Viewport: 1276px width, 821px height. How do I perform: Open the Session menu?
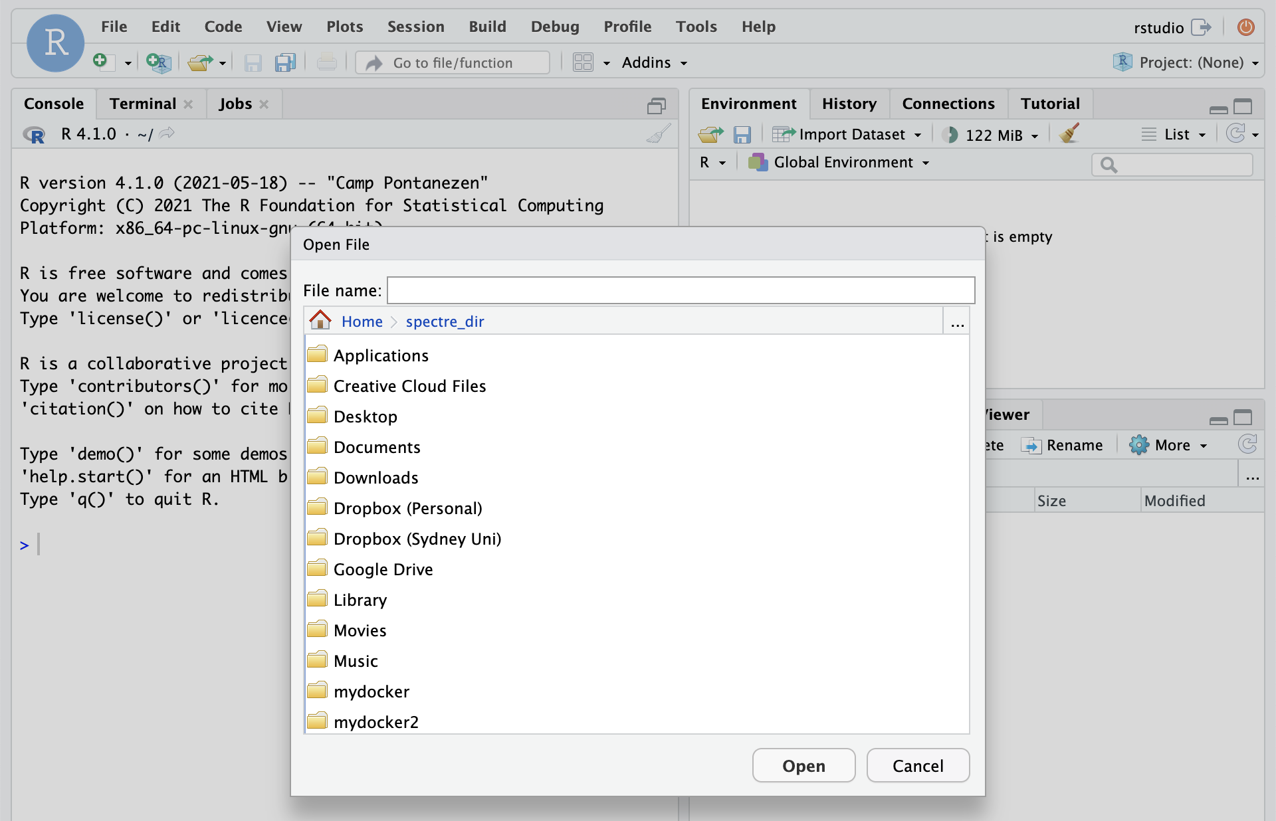tap(415, 27)
